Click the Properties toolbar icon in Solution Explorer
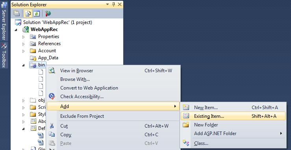 pos(17,13)
